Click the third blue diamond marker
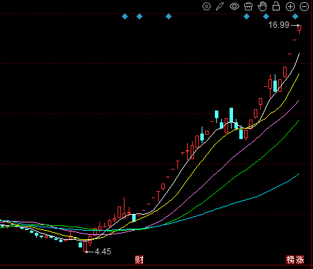 click(168, 17)
